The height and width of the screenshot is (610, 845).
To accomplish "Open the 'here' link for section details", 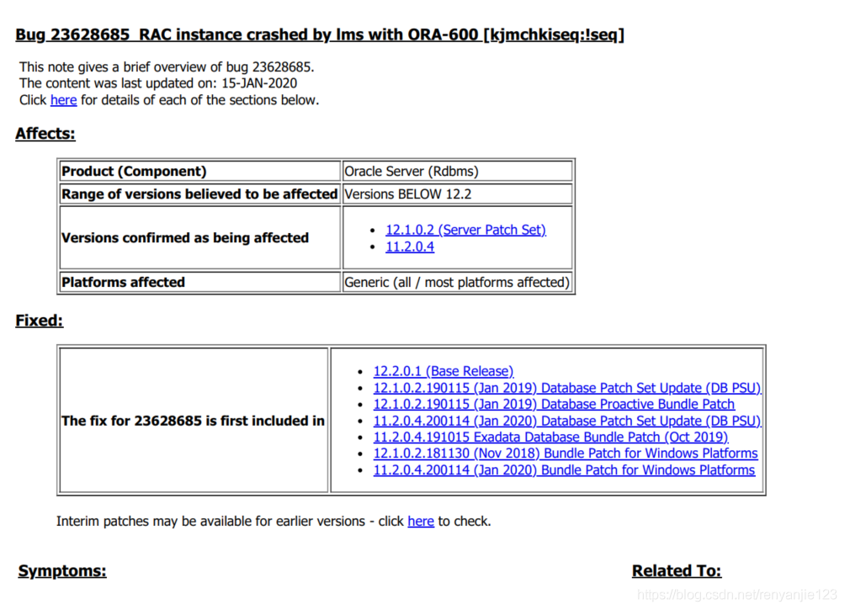I will (64, 100).
